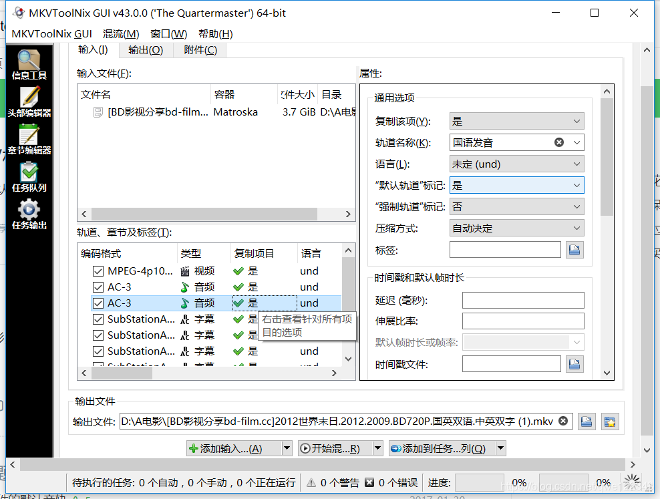The image size is (660, 499).
Task: Browse for a 标签 tags file
Action: [574, 250]
